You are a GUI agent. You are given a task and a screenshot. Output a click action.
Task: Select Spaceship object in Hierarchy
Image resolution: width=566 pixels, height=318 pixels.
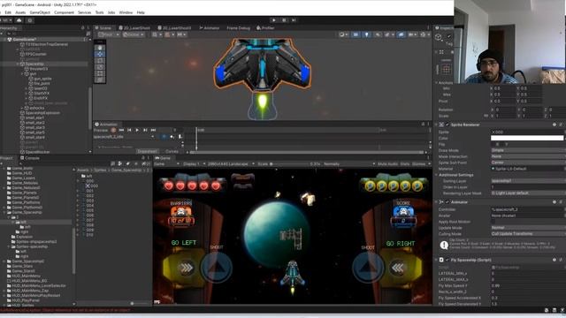click(x=34, y=64)
